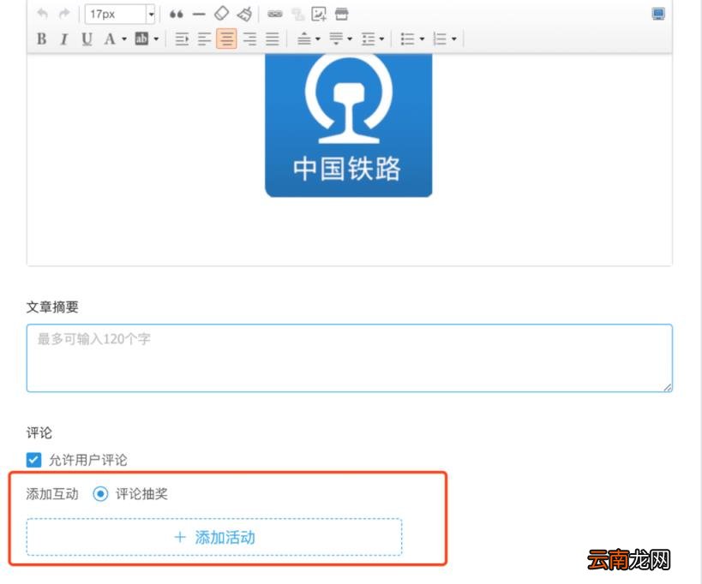Set the line spacing
Viewport: 702px width, 584px height.
pyautogui.click(x=369, y=39)
